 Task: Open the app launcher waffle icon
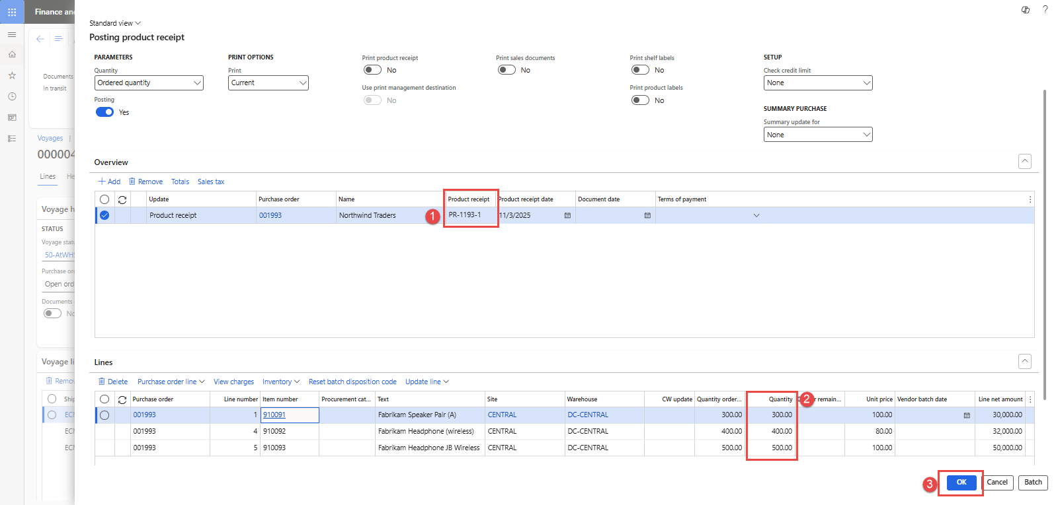pyautogui.click(x=12, y=12)
